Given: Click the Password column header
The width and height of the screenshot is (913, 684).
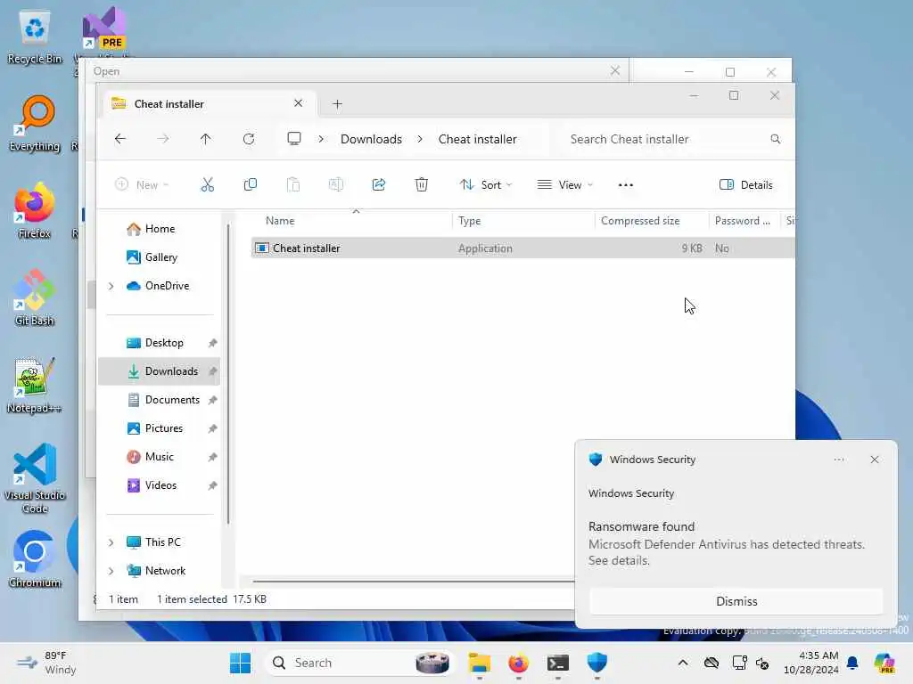Looking at the screenshot, I should 744,221.
